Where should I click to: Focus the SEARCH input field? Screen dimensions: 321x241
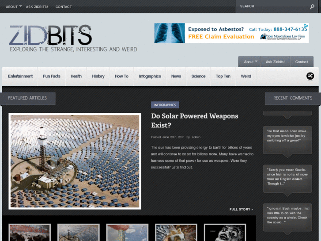click(x=273, y=6)
